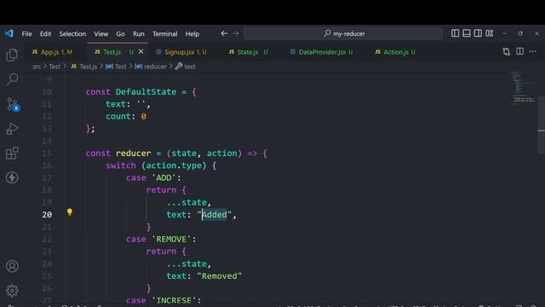Click the reducer breadcrumb
545x307 pixels.
click(151, 67)
